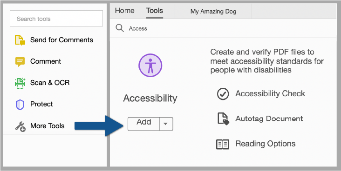The image size is (341, 171).
Task: Open the Scan & OCR scanner icon
Action: point(20,83)
